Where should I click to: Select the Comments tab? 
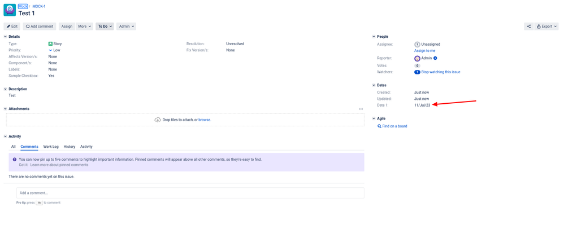tap(29, 147)
